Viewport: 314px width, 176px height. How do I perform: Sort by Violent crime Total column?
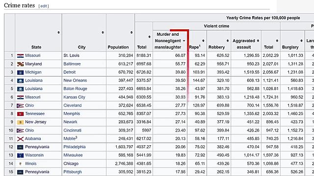[x=277, y=41]
